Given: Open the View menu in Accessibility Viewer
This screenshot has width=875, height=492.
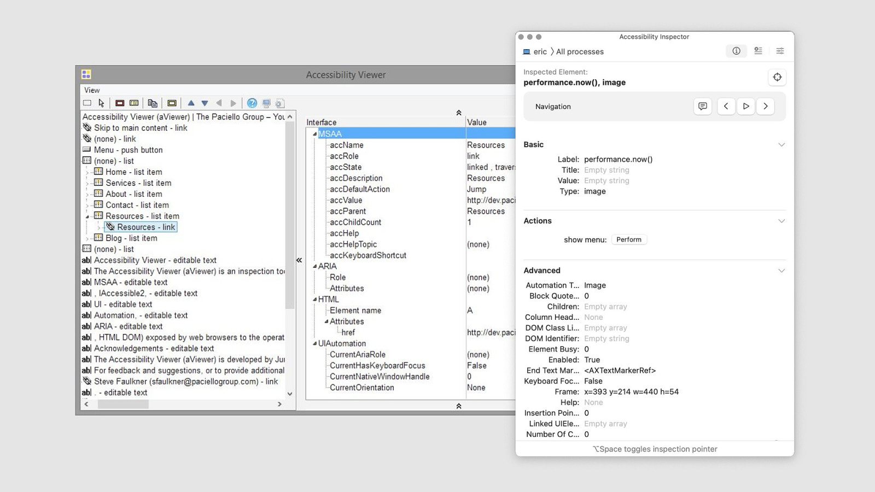Looking at the screenshot, I should click(92, 90).
